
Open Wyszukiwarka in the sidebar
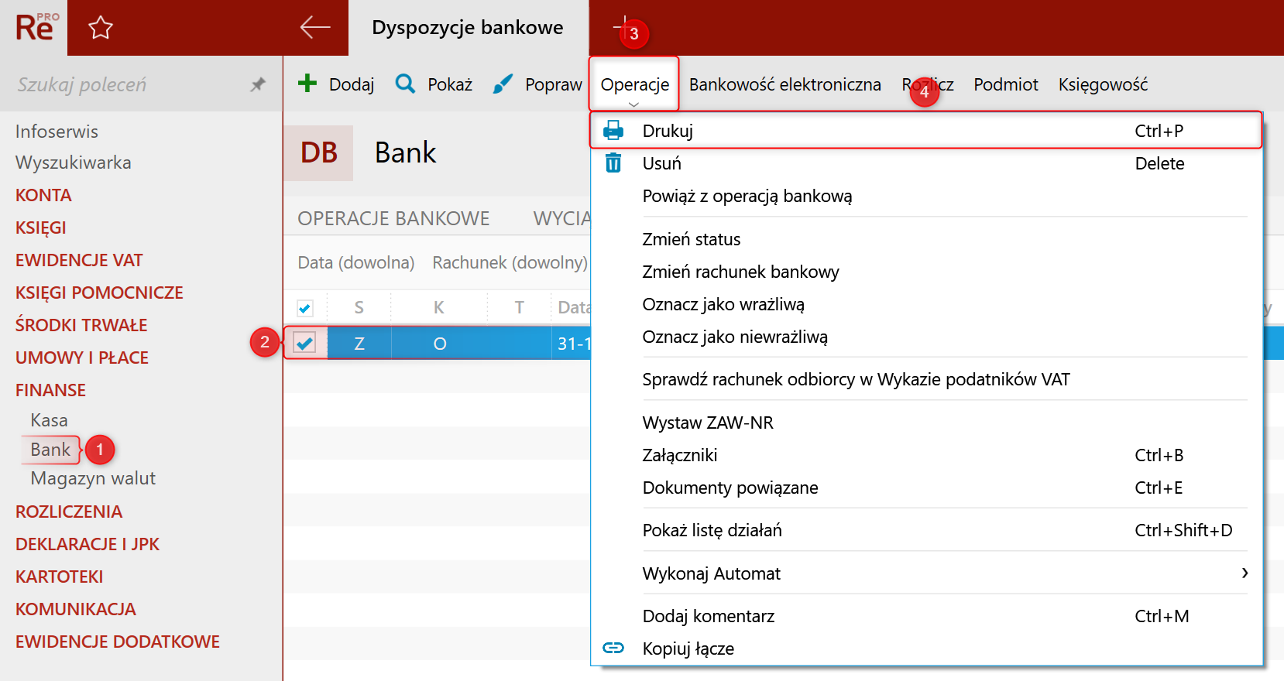coord(74,163)
